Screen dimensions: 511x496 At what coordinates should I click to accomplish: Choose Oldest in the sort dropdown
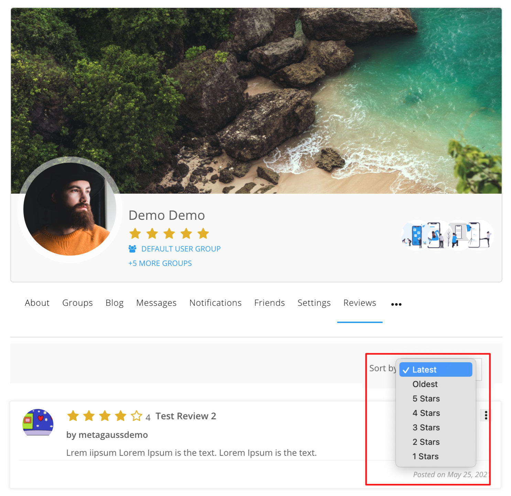click(x=425, y=384)
